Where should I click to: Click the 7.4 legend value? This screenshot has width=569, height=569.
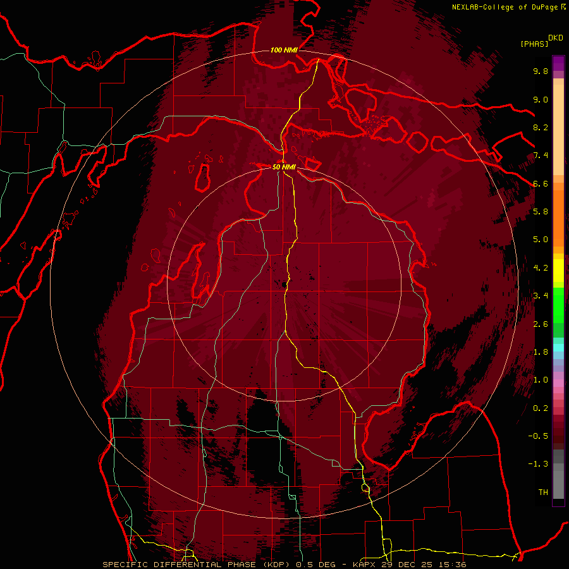pyautogui.click(x=541, y=156)
